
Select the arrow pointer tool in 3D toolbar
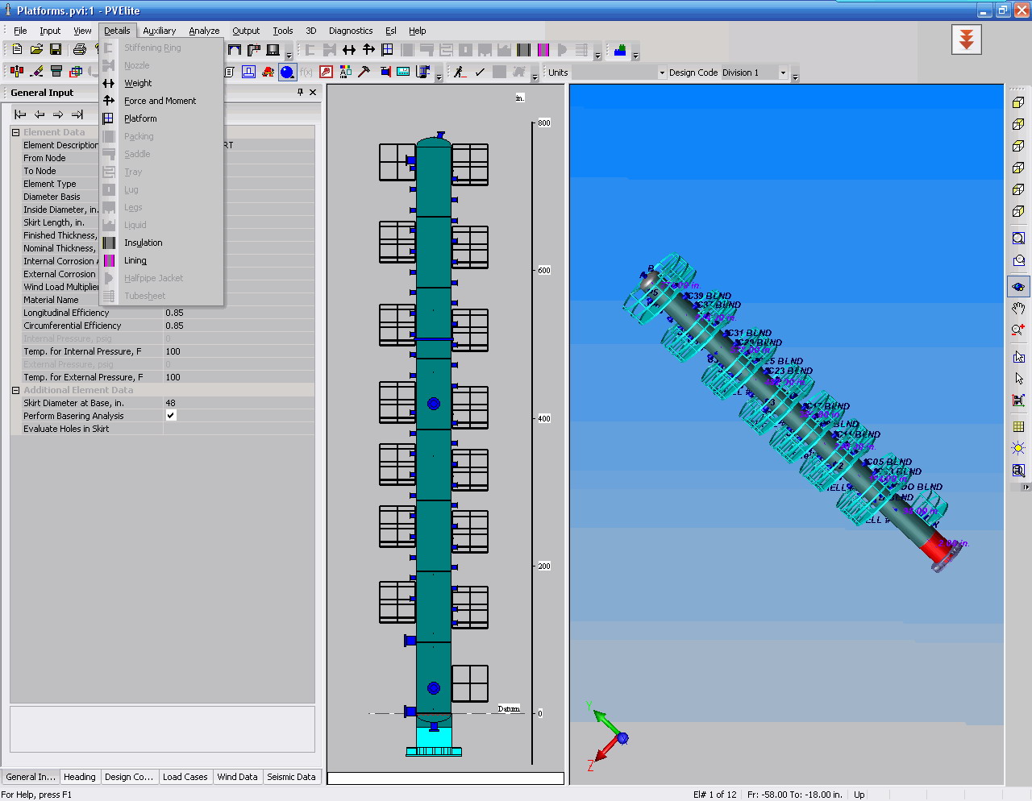click(1018, 379)
